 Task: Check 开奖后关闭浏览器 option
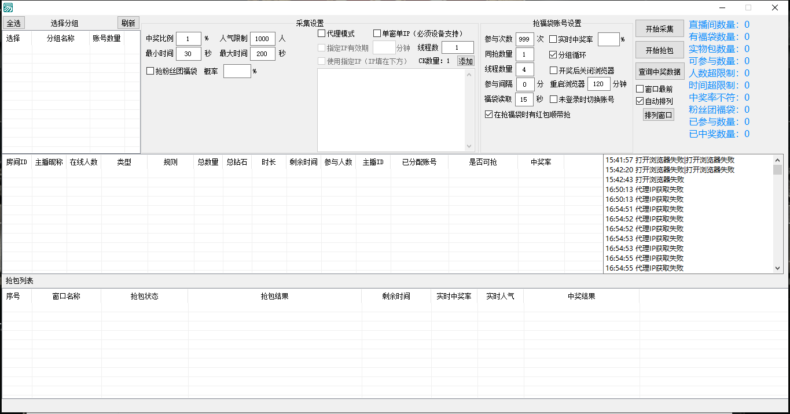pyautogui.click(x=554, y=69)
